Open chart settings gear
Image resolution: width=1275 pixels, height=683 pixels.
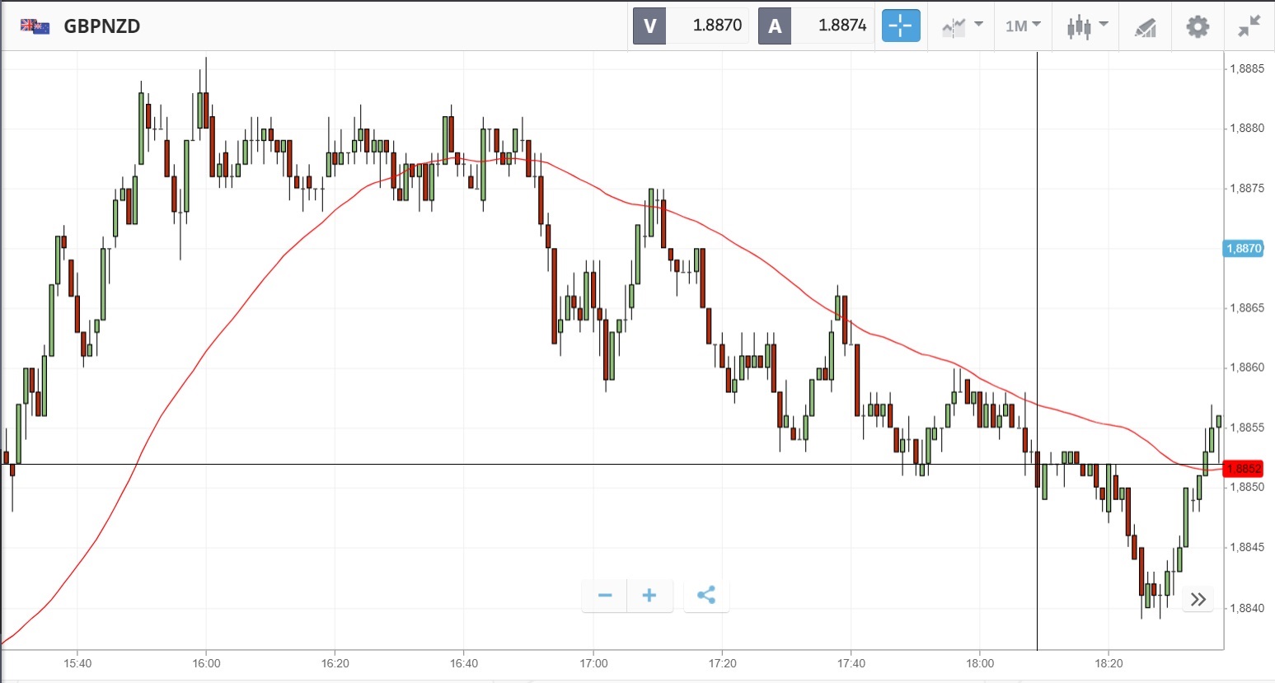coord(1197,26)
